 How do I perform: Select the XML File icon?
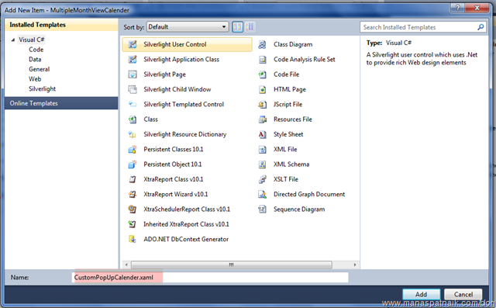coord(262,149)
